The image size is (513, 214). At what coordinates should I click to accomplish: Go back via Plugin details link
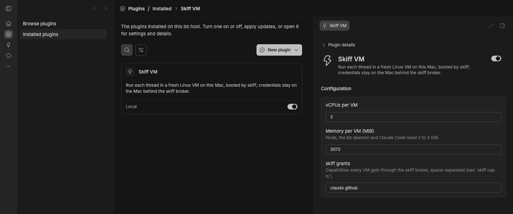(x=338, y=45)
